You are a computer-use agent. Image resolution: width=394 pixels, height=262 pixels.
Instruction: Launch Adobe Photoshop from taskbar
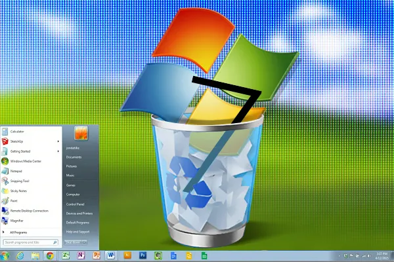click(x=142, y=255)
